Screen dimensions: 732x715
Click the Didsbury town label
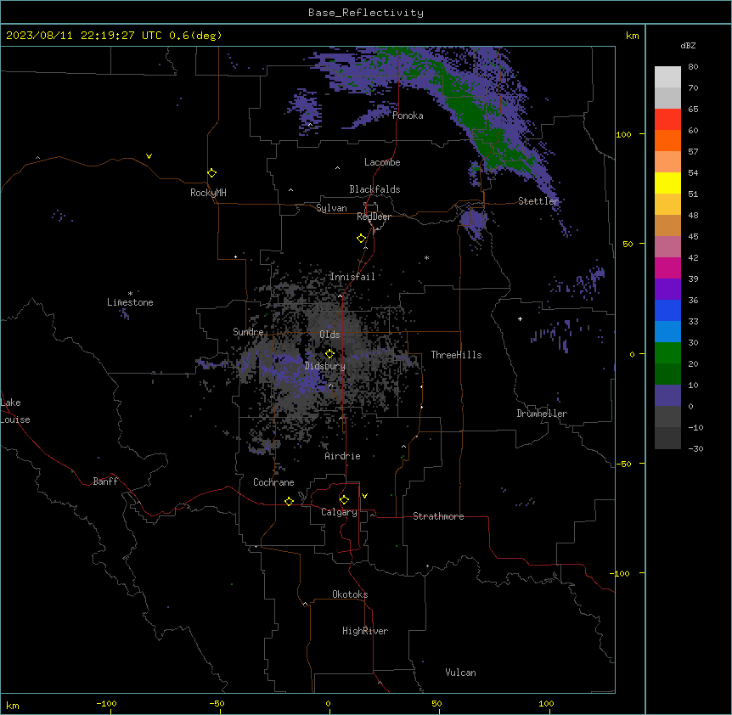point(325,366)
